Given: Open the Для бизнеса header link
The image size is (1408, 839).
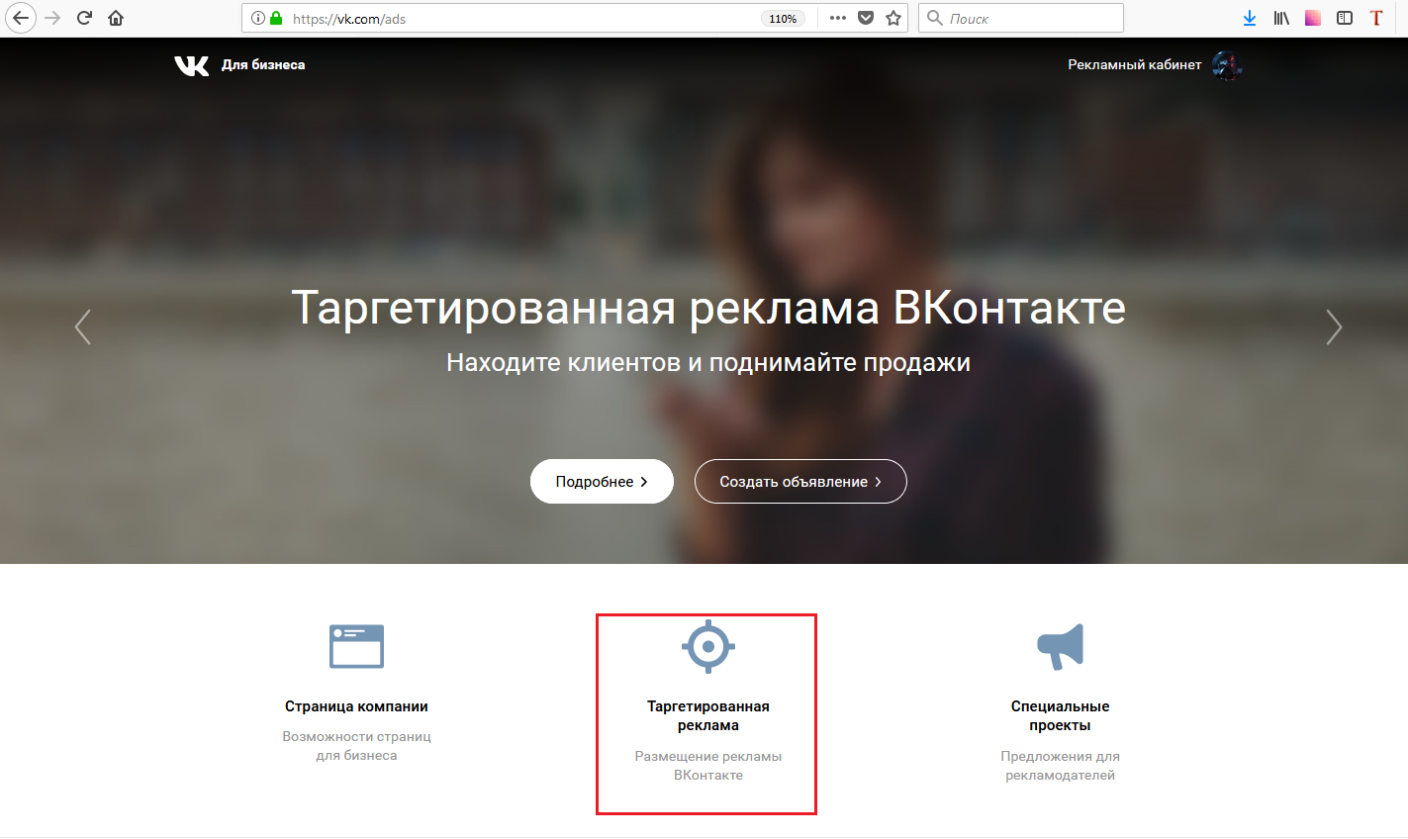Looking at the screenshot, I should [x=263, y=65].
